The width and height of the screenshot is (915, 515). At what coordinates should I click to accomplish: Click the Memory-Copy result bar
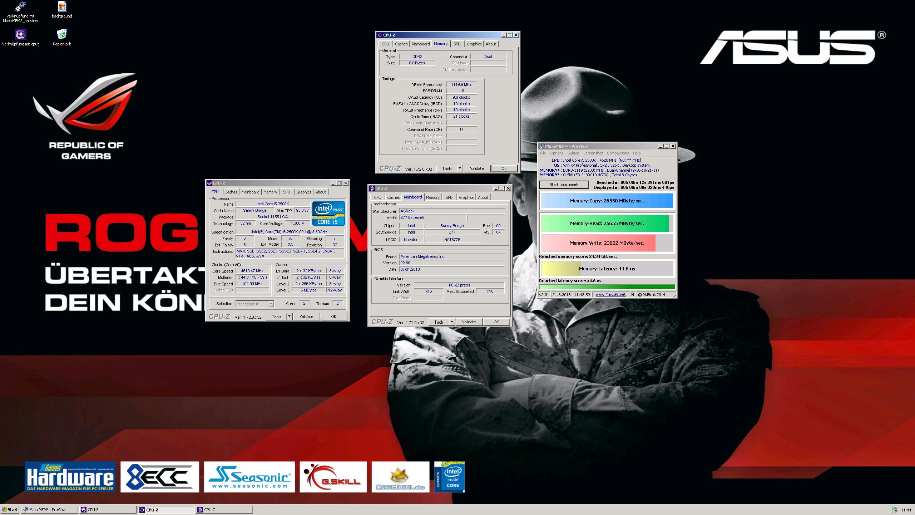(x=607, y=201)
